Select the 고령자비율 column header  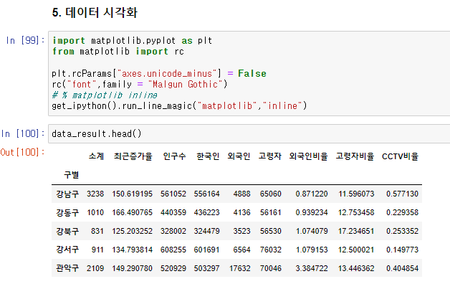pos(355,156)
